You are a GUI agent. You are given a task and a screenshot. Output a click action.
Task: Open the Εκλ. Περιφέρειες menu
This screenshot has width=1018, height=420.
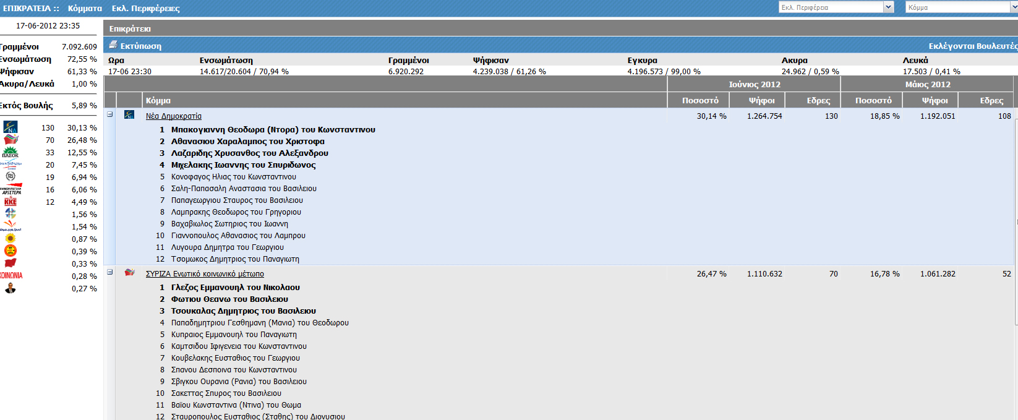(145, 8)
